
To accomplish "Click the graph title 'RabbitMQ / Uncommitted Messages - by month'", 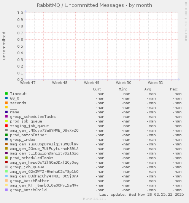I will 94,5.
